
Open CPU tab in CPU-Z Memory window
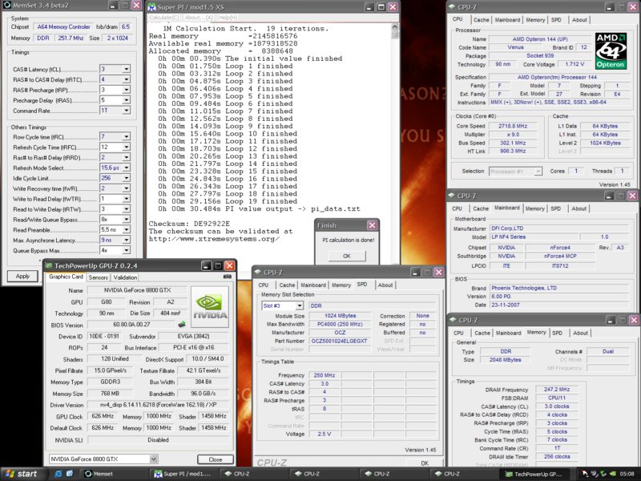coord(458,333)
